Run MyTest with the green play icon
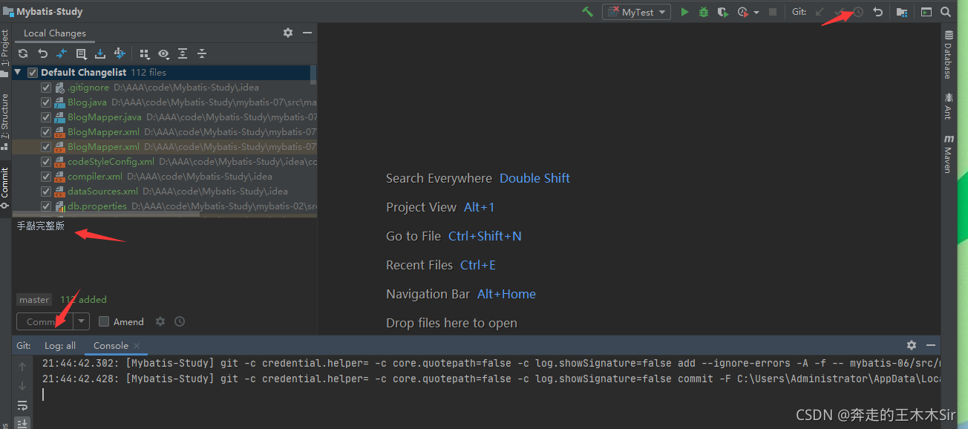 (x=684, y=12)
